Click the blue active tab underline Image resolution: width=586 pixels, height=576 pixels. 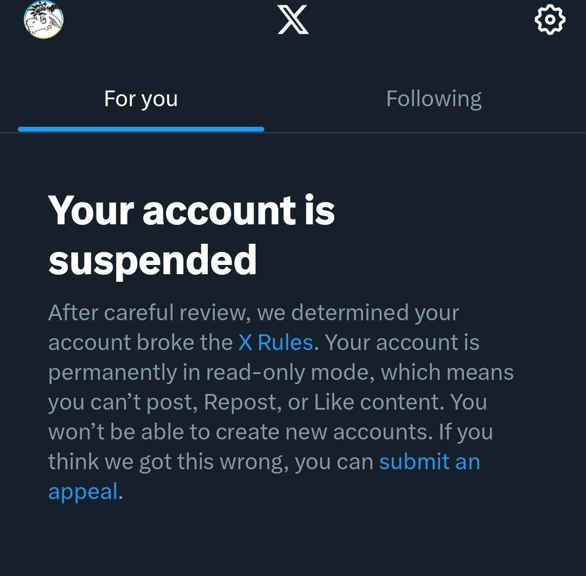tap(141, 130)
